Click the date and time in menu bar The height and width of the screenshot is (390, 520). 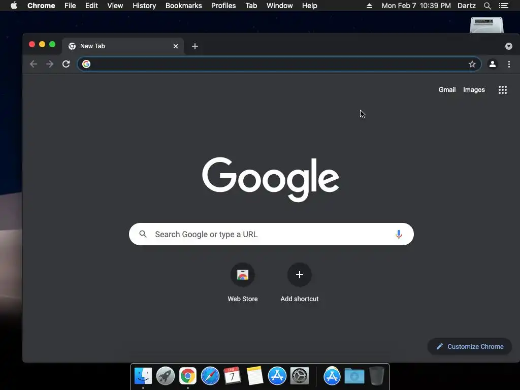click(416, 6)
